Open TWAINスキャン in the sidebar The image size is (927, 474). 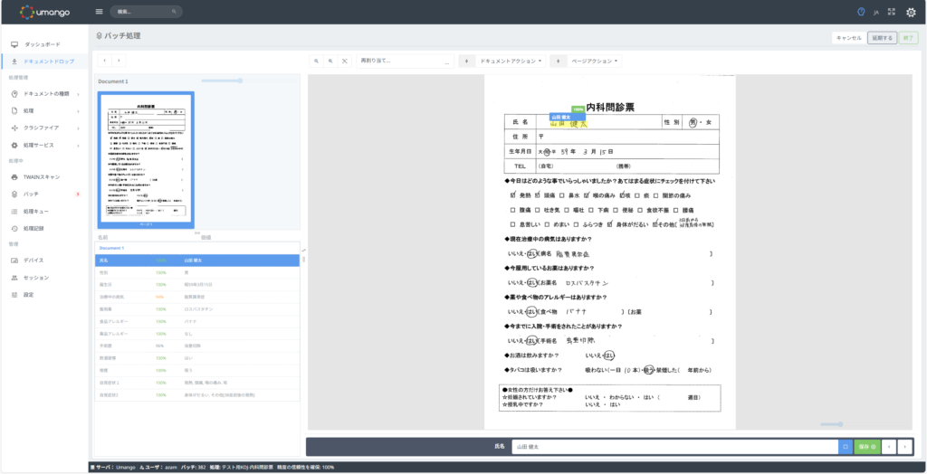click(41, 176)
